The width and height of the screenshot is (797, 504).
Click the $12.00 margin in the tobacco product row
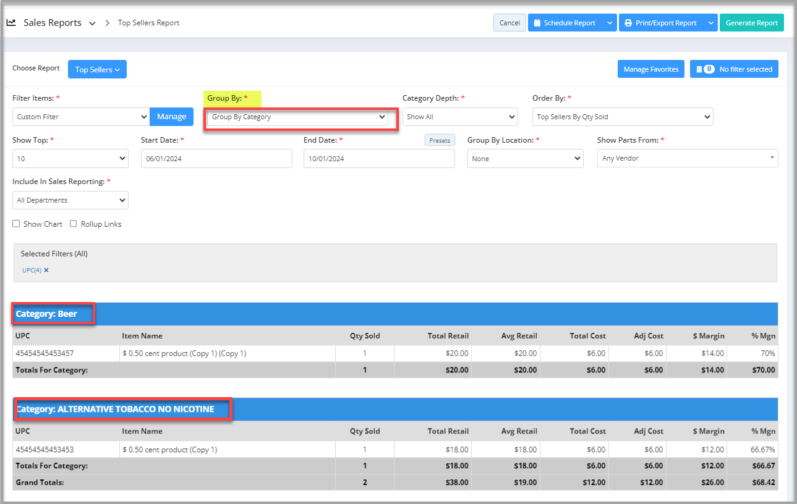pyautogui.click(x=712, y=450)
